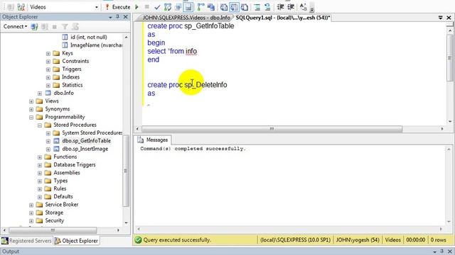The image size is (455, 255).
Task: Open the Connect dropdown in Object Explorer
Action: (16, 27)
